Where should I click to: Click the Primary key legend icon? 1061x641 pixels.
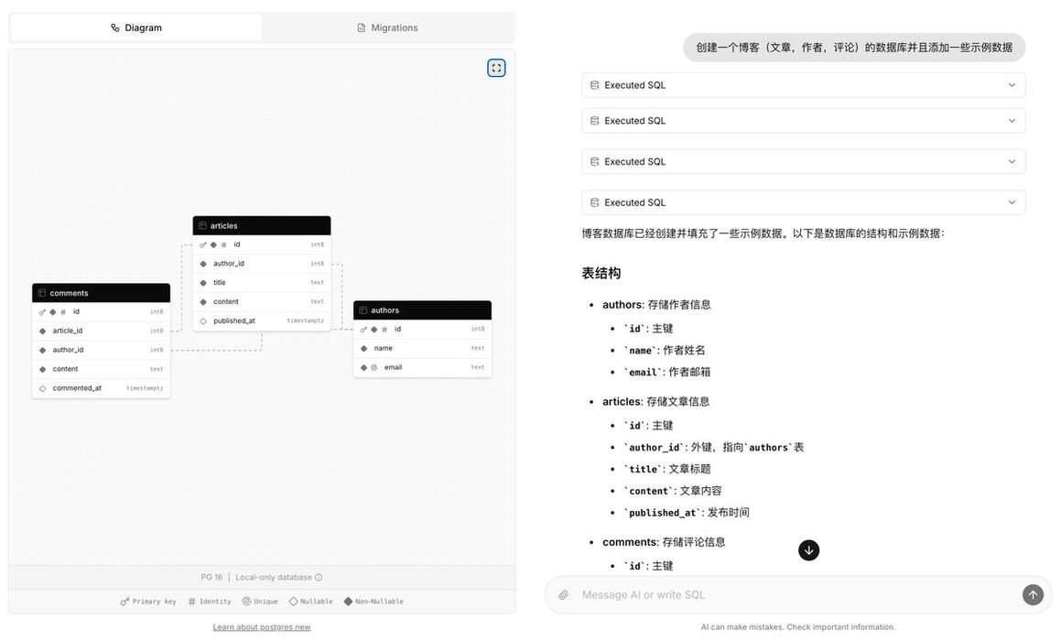click(125, 601)
